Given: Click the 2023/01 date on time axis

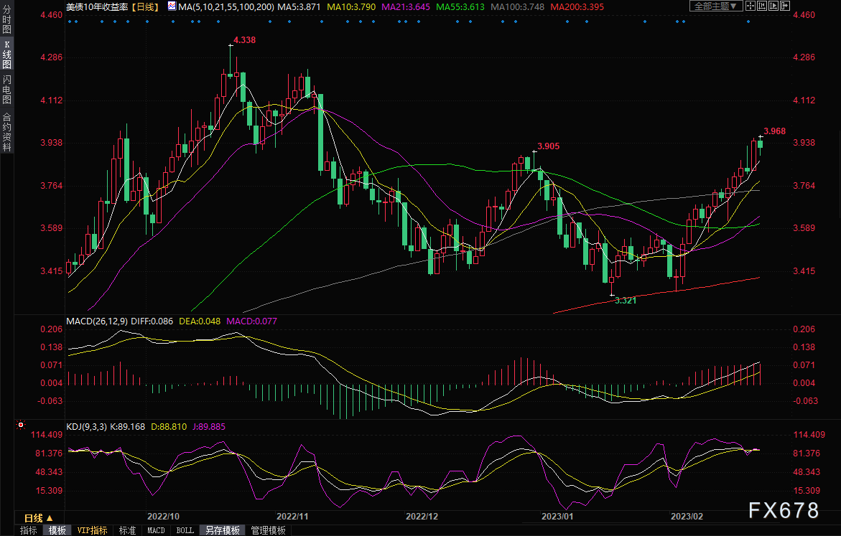Looking at the screenshot, I should tap(557, 516).
